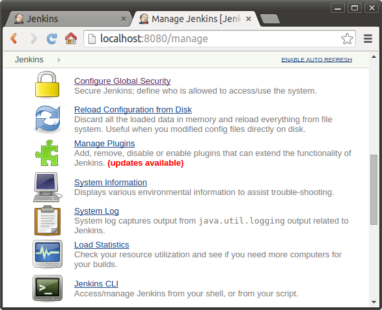Open the browser hamburger menu
The image size is (382, 310).
coord(368,39)
